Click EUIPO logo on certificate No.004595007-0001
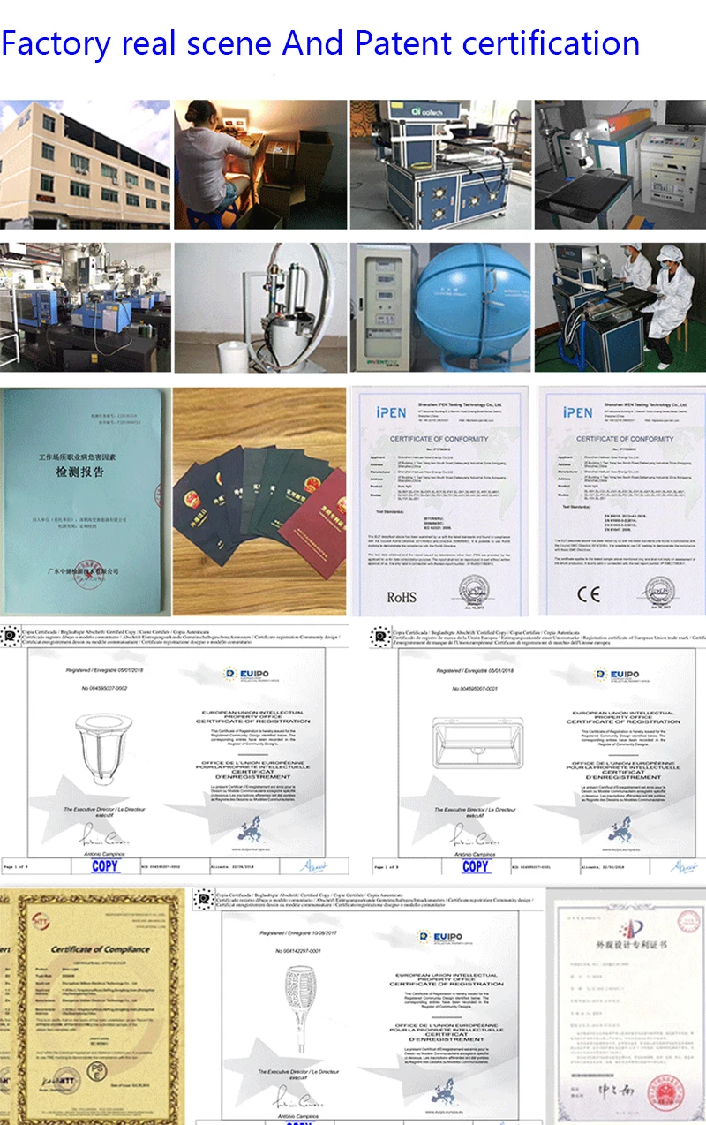Screen dimensions: 706x1125 (621, 674)
